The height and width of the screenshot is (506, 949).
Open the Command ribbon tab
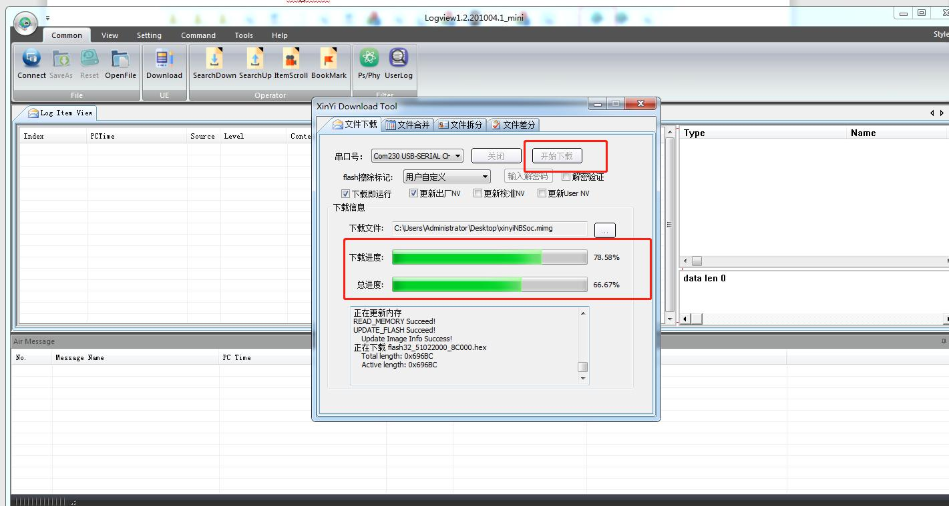pyautogui.click(x=198, y=35)
